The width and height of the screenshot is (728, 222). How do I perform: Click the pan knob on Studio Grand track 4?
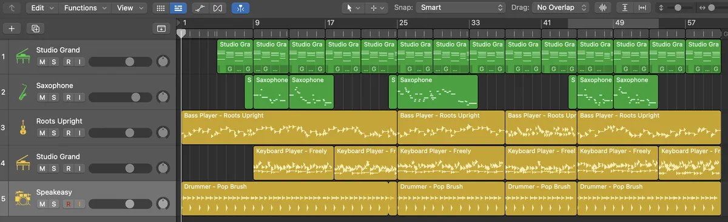(163, 168)
